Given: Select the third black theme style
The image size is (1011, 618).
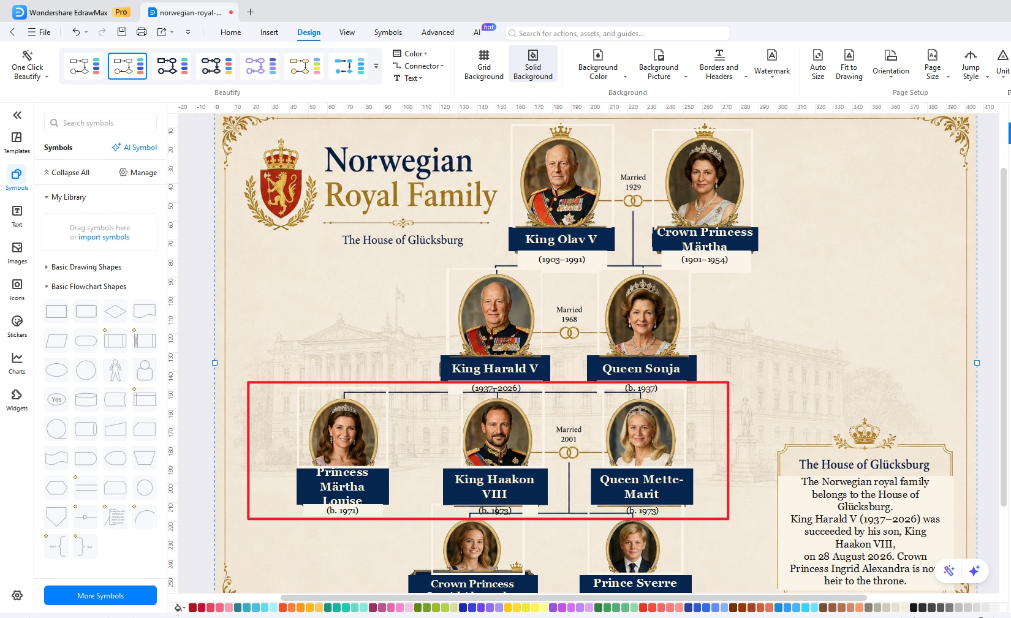Looking at the screenshot, I should [173, 66].
